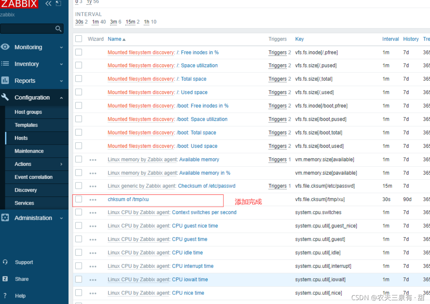Click the Inventory list icon
This screenshot has height=304, width=430.
coord(5,64)
